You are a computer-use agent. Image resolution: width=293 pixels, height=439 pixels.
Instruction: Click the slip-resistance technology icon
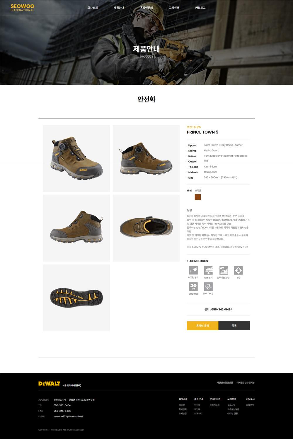tap(193, 270)
